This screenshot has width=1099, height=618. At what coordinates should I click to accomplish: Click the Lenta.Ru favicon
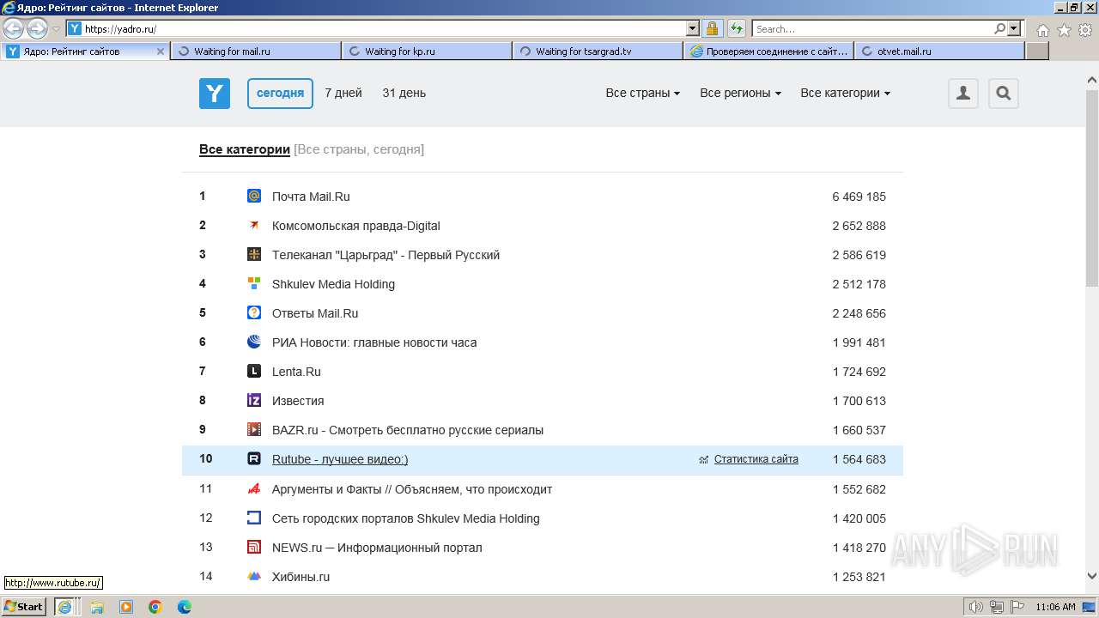click(254, 371)
